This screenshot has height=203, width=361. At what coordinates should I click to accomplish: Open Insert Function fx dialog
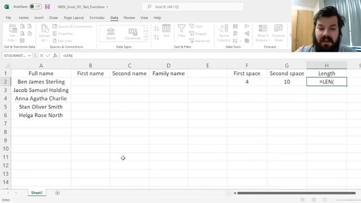click(x=55, y=55)
